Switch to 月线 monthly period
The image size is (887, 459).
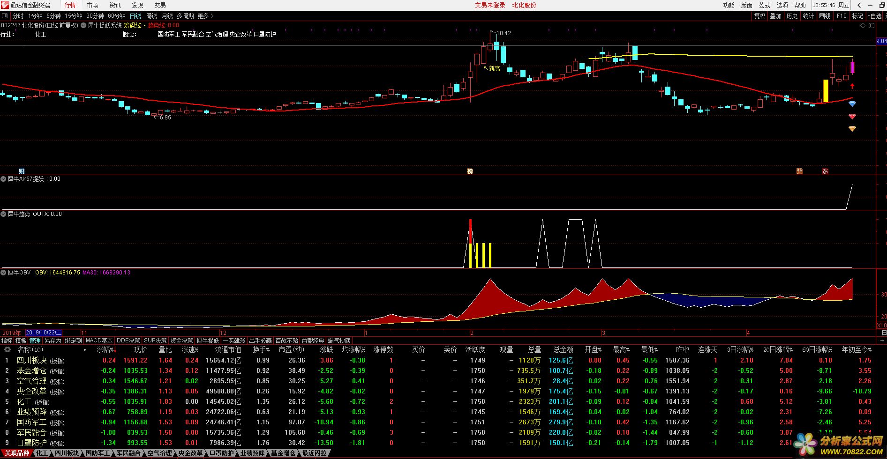(167, 16)
